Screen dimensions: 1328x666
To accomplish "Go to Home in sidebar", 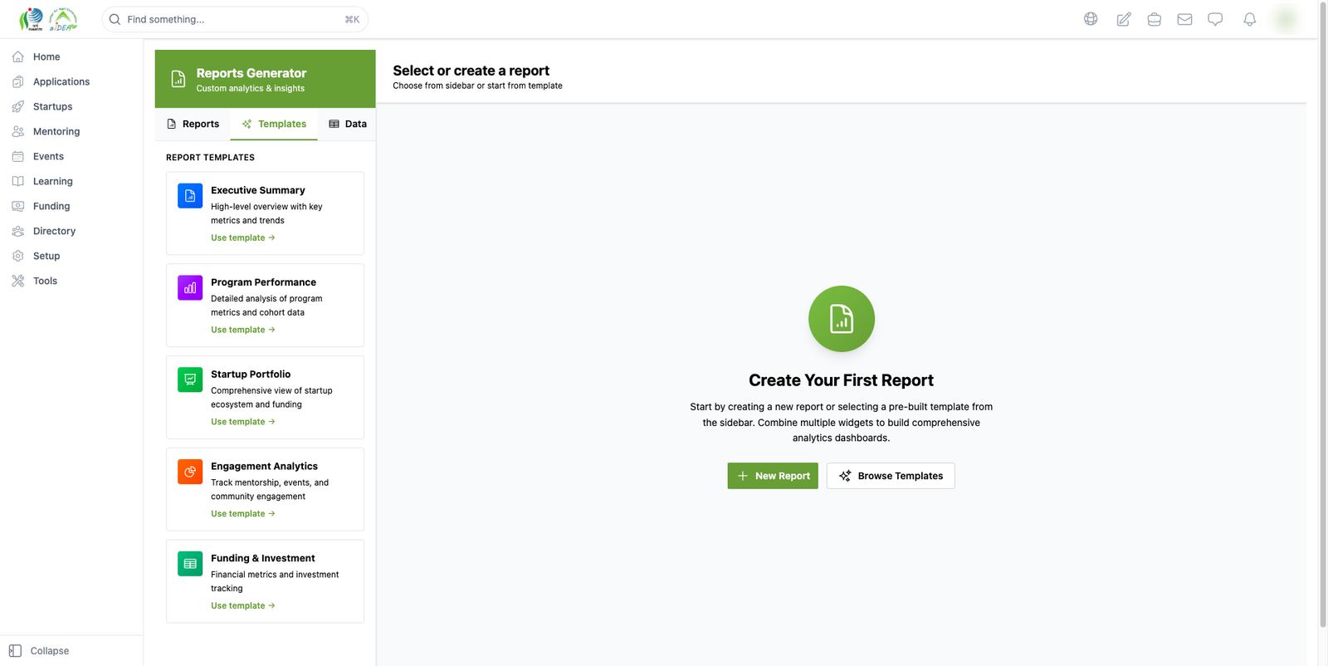I will pos(71,56).
